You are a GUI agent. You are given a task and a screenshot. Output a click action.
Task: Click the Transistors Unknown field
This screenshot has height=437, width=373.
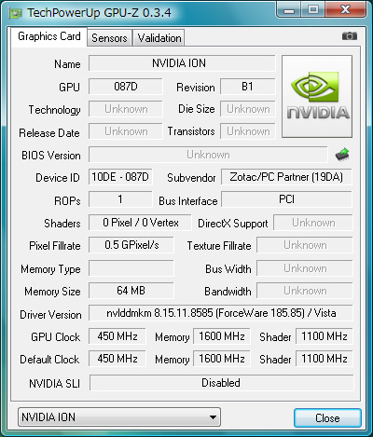[248, 131]
